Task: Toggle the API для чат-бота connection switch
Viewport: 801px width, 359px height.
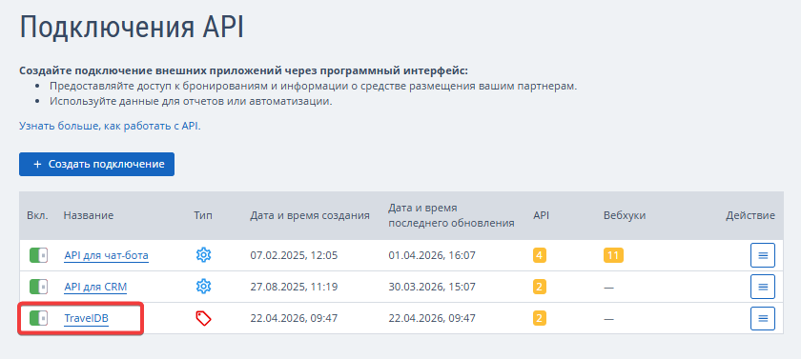Action: [x=38, y=255]
